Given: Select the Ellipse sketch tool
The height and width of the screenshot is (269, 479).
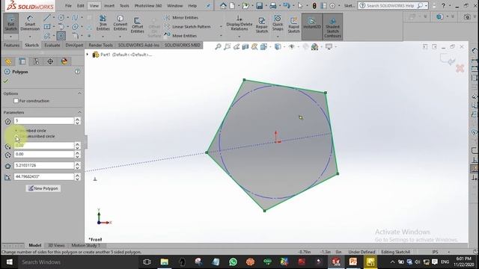Looking at the screenshot, I should point(75,27).
